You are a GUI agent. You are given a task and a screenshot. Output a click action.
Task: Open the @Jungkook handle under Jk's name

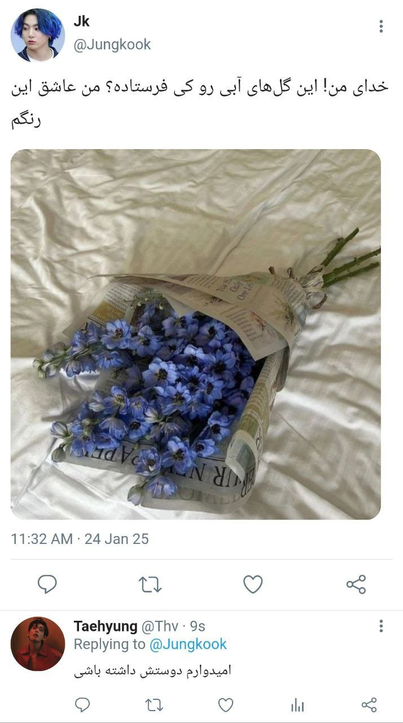coord(112,45)
